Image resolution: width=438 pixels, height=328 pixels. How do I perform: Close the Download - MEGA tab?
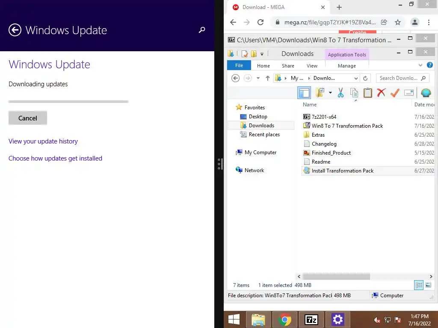(x=323, y=7)
